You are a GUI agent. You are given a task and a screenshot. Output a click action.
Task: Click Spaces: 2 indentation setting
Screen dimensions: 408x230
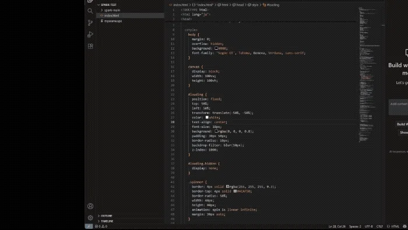tap(355, 226)
